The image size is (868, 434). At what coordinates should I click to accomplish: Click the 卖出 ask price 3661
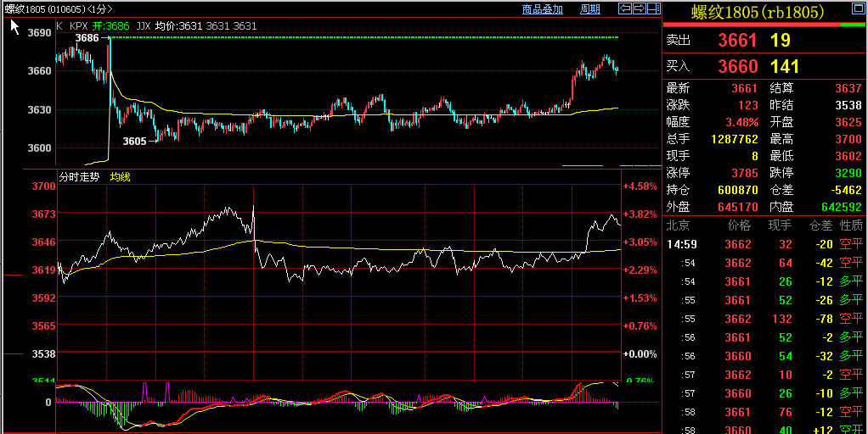pos(737,41)
